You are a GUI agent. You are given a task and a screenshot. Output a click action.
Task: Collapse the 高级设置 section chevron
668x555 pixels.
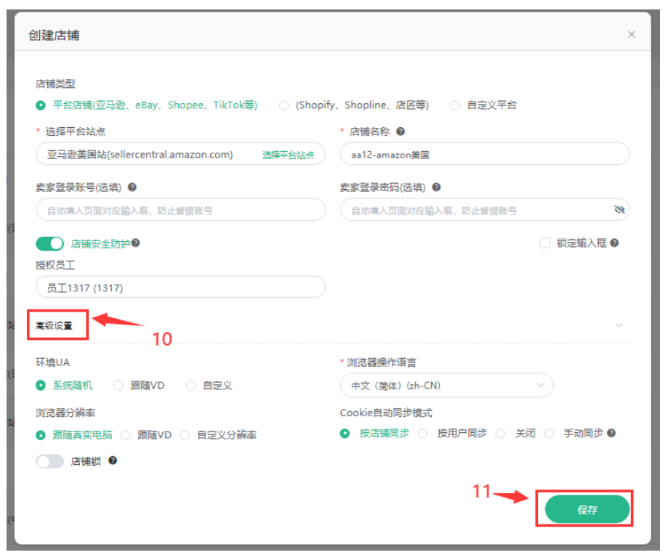(619, 325)
